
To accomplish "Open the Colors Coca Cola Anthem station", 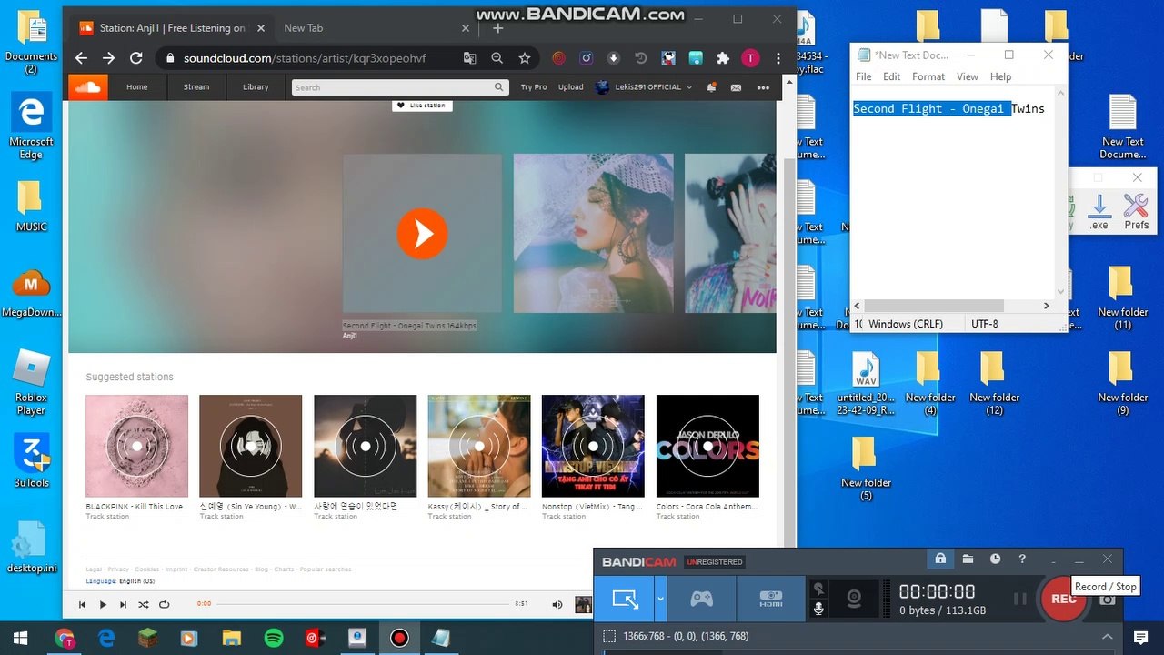I will pyautogui.click(x=707, y=446).
